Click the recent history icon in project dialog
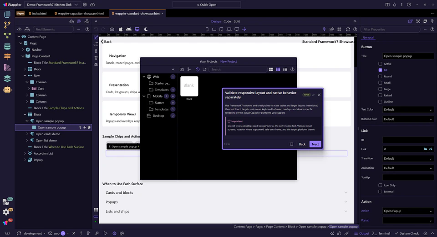Image resolution: width=437 pixels, height=237 pixels. click(x=198, y=69)
